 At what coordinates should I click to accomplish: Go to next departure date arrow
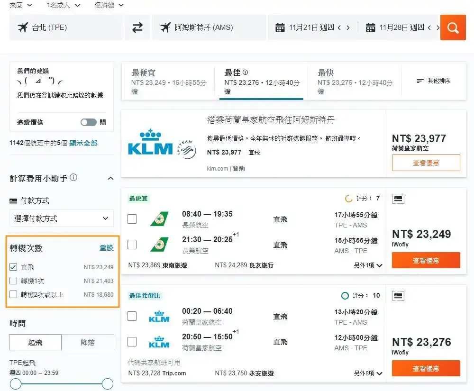(x=348, y=28)
